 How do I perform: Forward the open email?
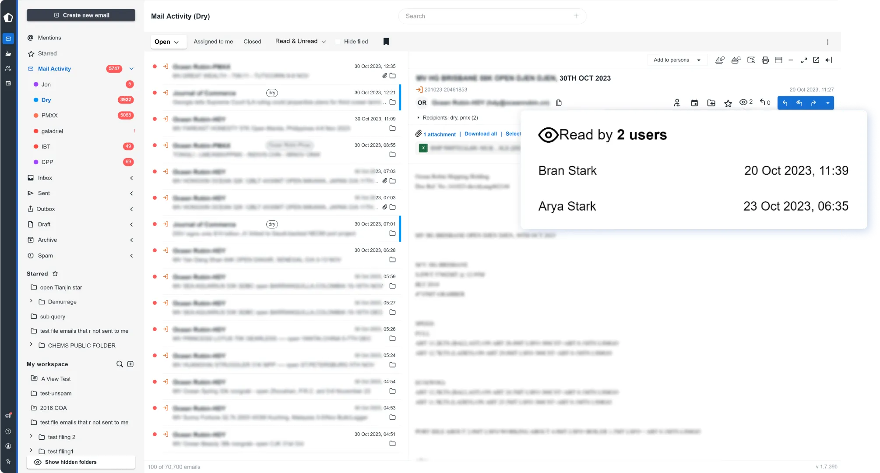tap(813, 103)
